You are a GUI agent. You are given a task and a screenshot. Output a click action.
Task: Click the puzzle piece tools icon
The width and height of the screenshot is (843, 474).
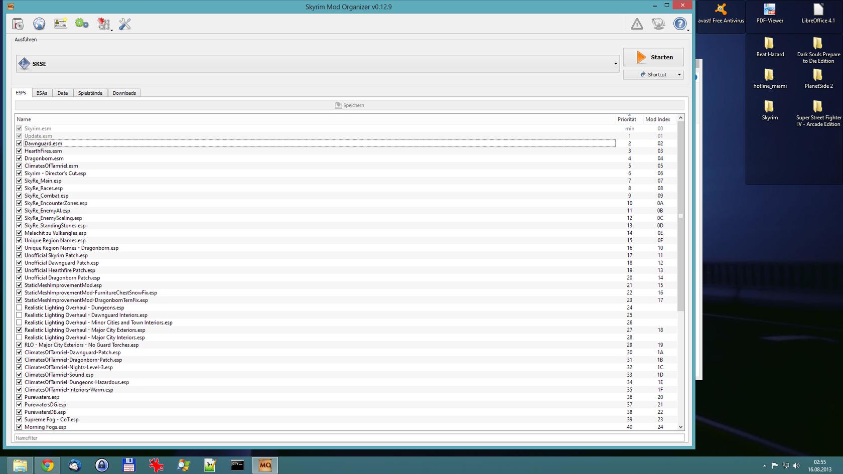point(104,24)
